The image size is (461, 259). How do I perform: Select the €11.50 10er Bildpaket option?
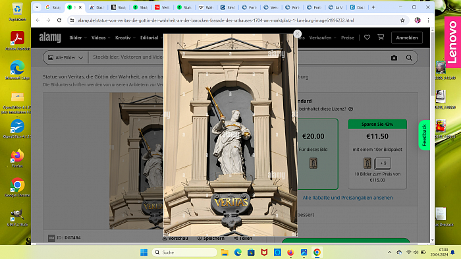click(377, 154)
